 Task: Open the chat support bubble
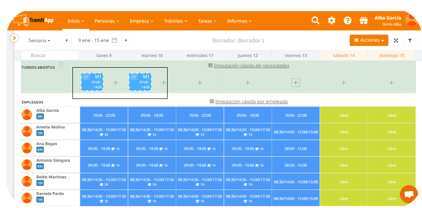tap(408, 194)
